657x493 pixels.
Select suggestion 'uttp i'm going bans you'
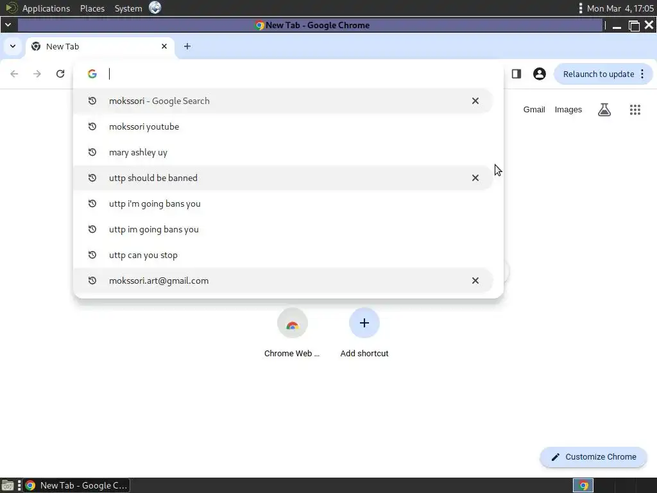click(x=283, y=203)
